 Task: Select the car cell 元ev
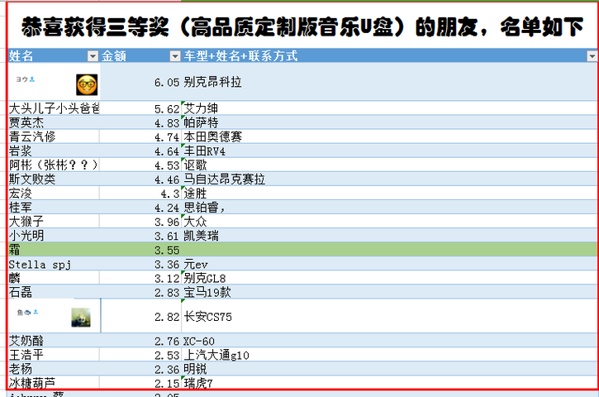(x=390, y=264)
